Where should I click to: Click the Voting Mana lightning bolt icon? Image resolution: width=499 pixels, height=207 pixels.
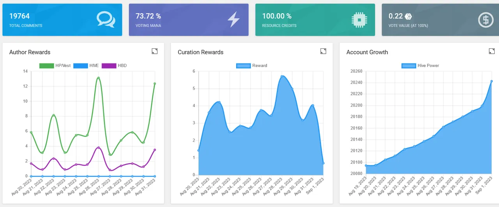tap(234, 19)
